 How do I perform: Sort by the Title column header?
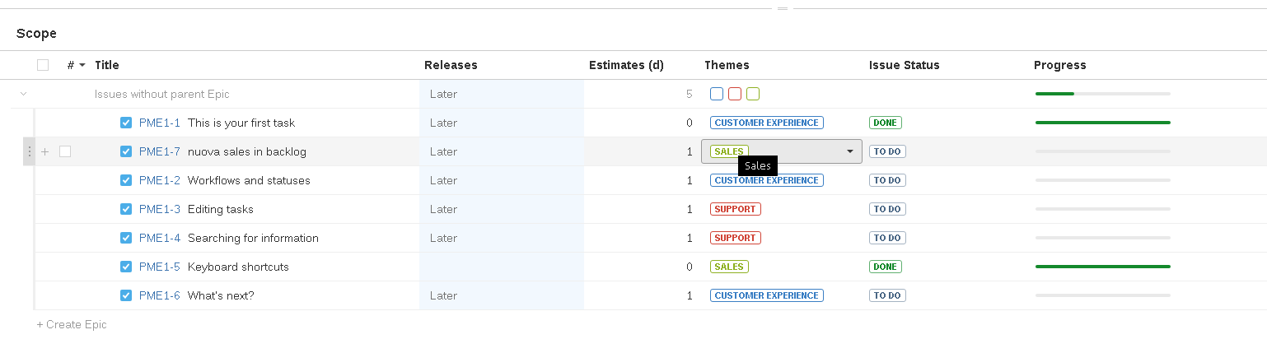pos(107,65)
